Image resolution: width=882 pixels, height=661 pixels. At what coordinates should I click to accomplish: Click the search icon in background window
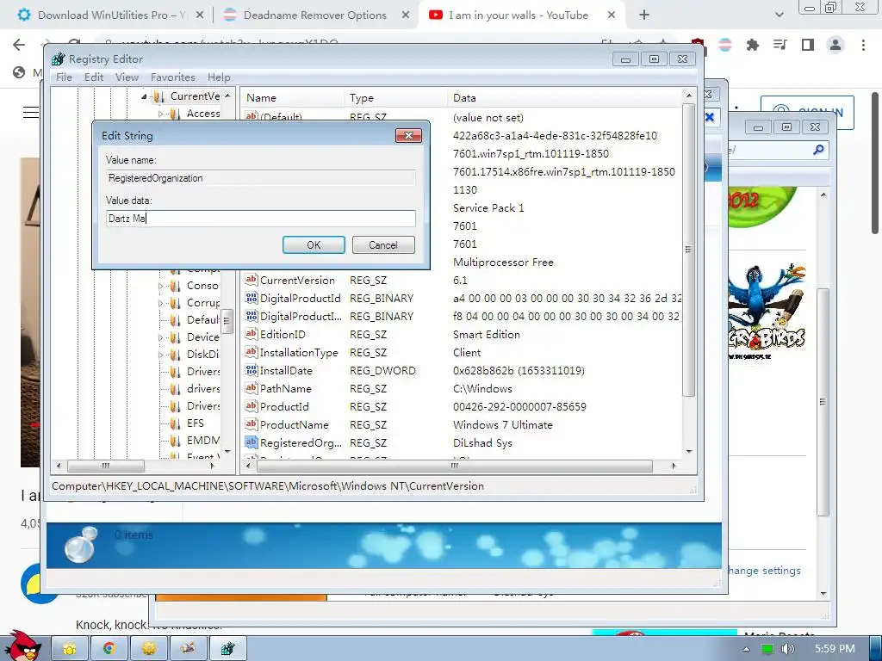coord(818,150)
